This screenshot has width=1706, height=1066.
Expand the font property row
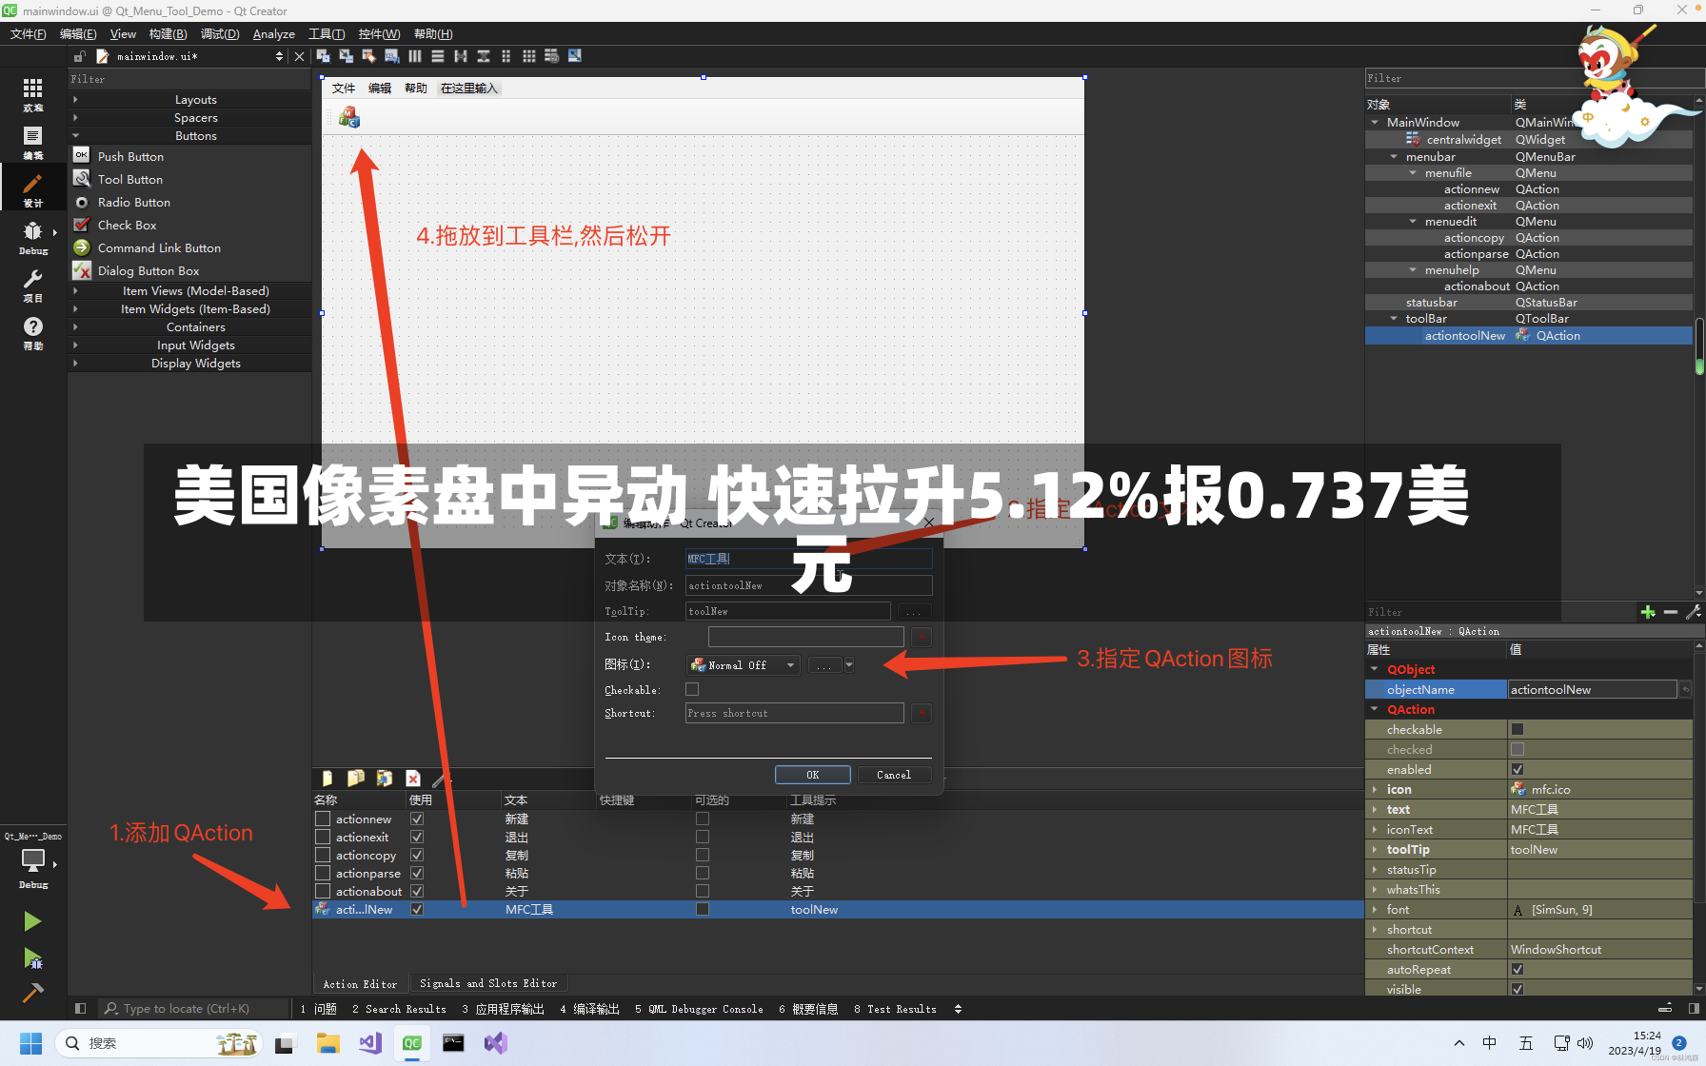pyautogui.click(x=1374, y=909)
